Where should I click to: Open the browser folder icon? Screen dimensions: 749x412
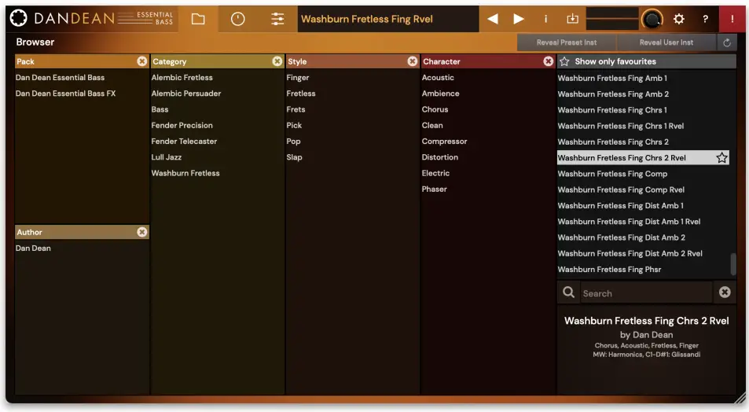pos(198,19)
